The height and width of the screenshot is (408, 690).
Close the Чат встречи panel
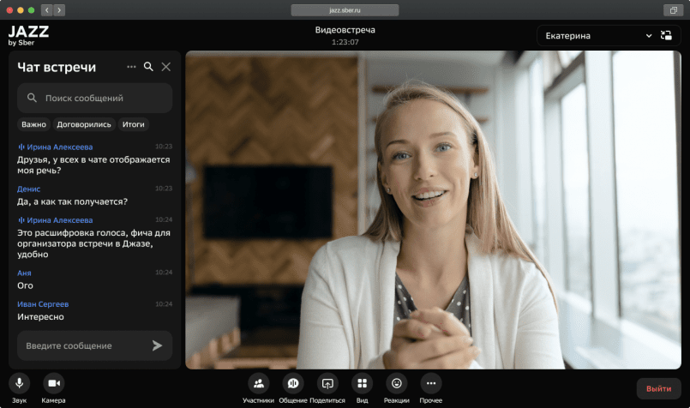(166, 67)
